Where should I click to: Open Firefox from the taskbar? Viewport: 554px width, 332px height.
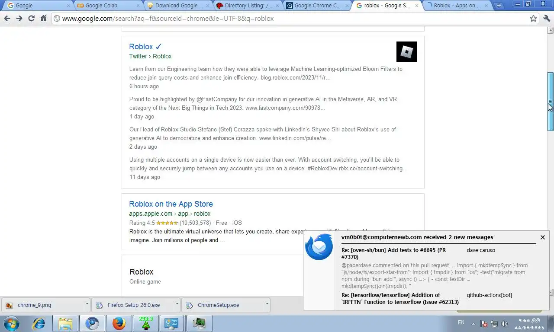(x=119, y=323)
